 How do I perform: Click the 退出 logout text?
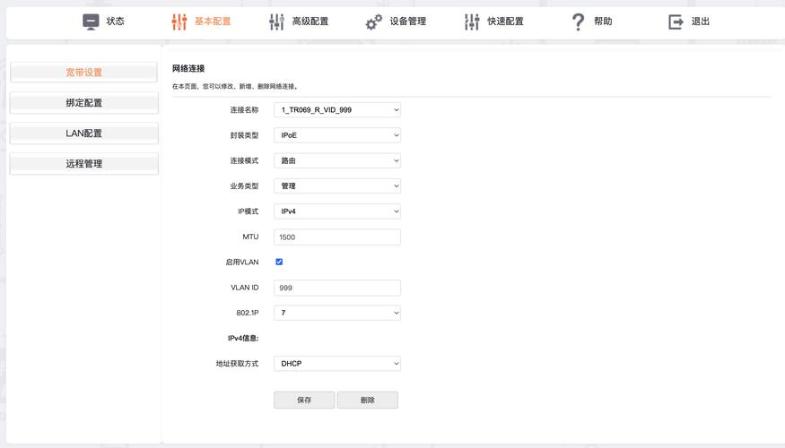click(701, 21)
